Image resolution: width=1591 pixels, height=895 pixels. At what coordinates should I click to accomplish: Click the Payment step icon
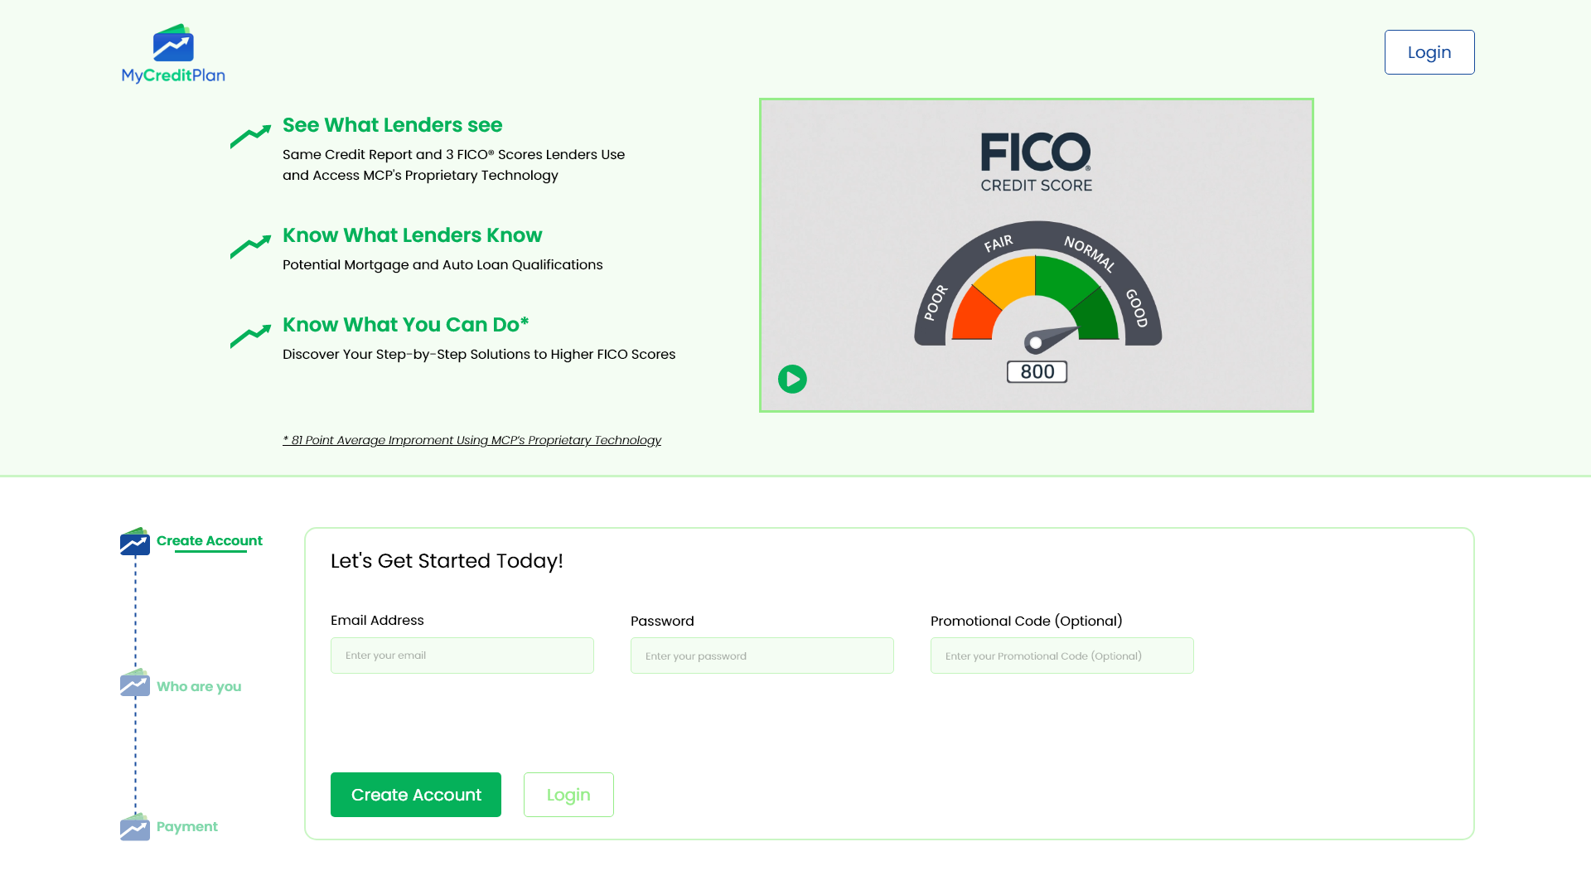coord(134,827)
